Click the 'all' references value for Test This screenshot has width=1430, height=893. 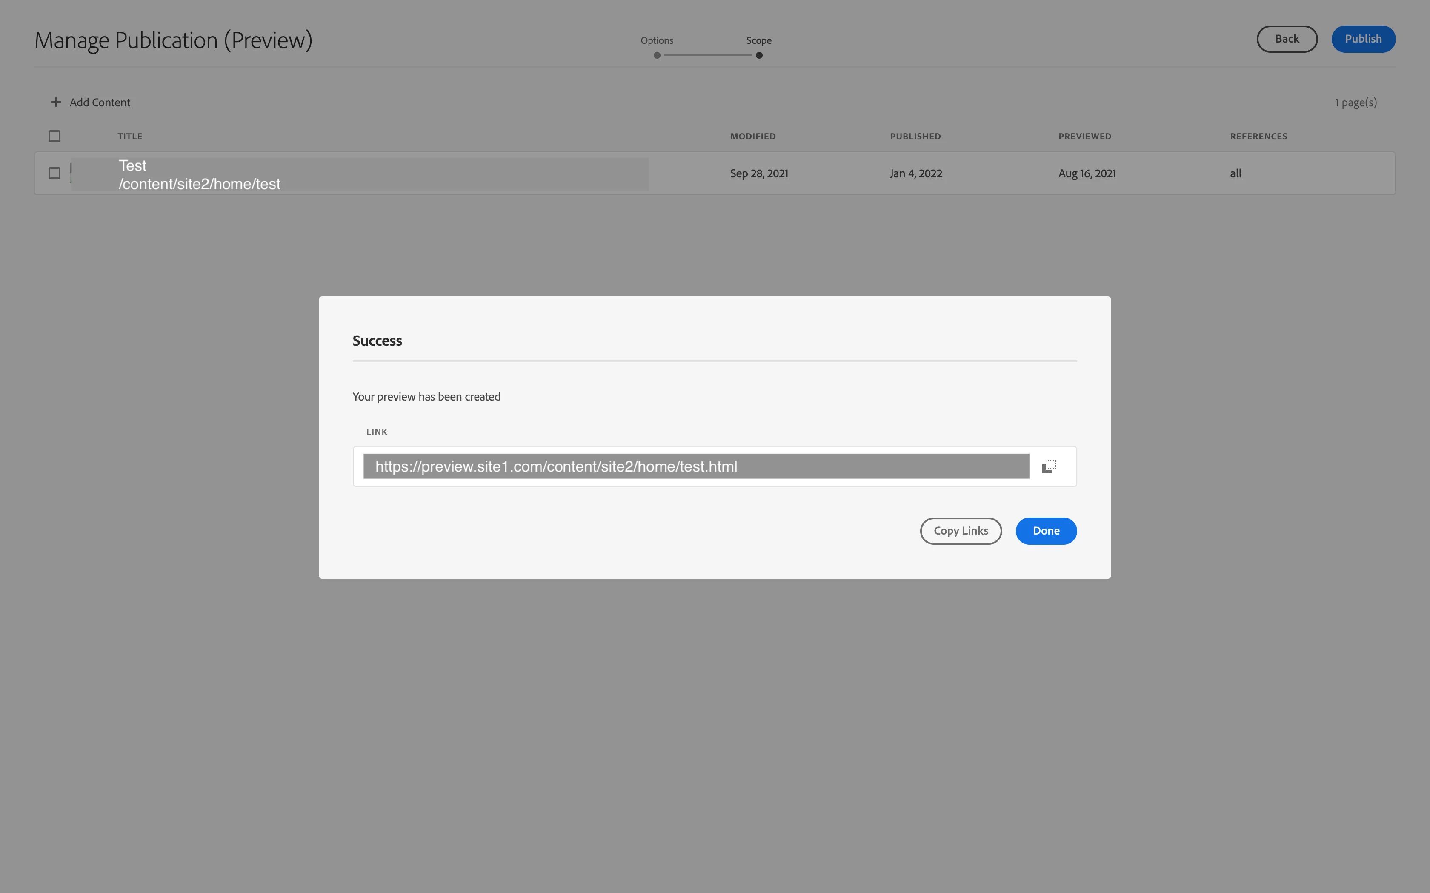coord(1235,173)
